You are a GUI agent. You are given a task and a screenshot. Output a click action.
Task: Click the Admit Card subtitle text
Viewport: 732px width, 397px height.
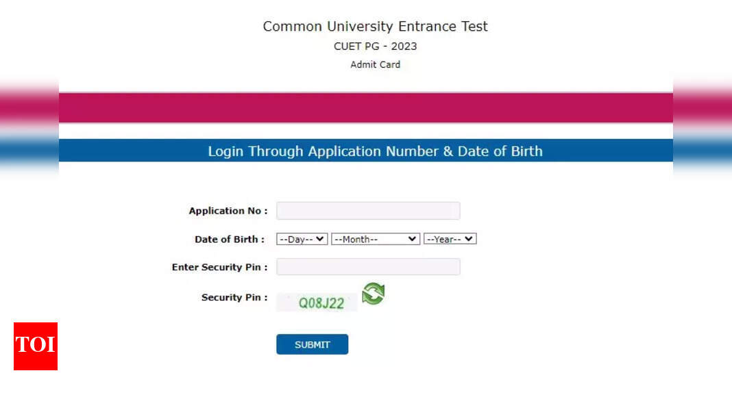(376, 65)
